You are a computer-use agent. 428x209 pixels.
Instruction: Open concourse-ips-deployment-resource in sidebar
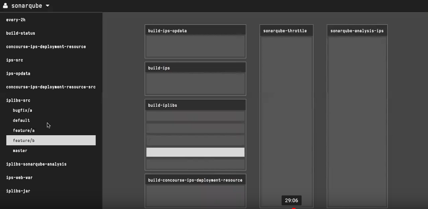click(46, 47)
